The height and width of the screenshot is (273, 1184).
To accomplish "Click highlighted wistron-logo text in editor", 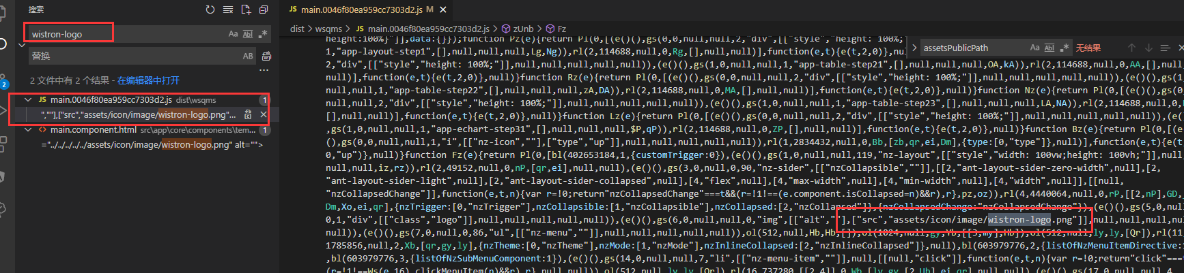I will coord(1019,219).
